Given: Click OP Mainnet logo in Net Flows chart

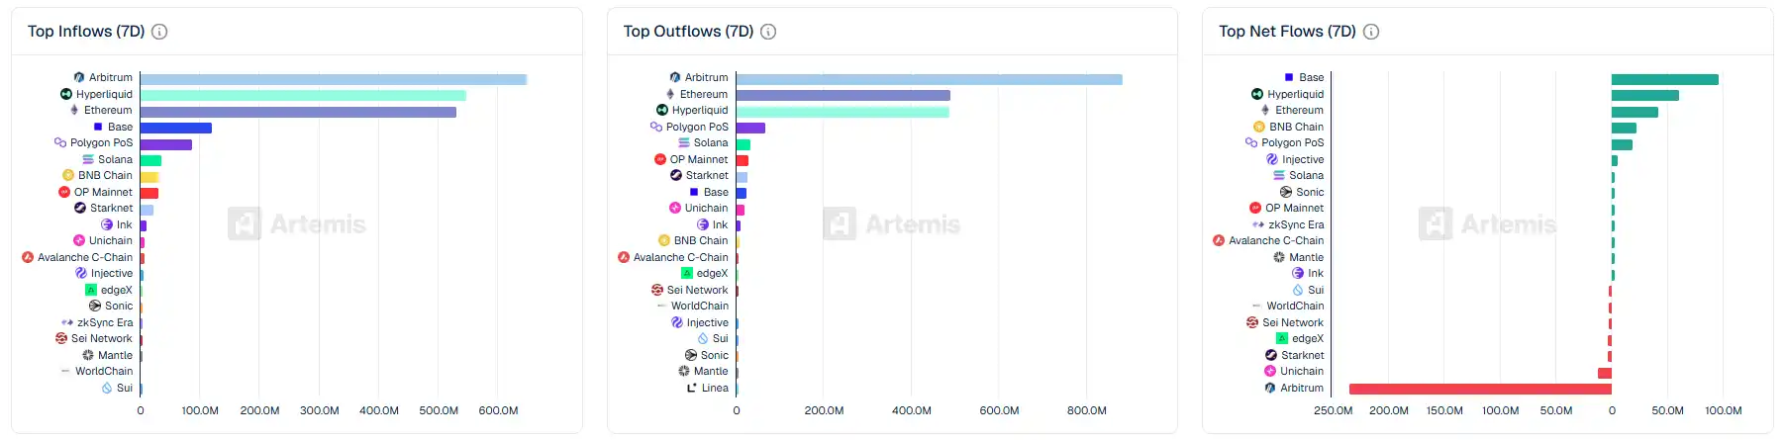Looking at the screenshot, I should (x=1255, y=208).
